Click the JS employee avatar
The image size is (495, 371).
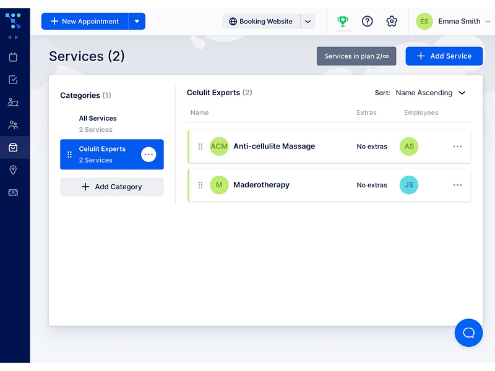click(x=409, y=185)
